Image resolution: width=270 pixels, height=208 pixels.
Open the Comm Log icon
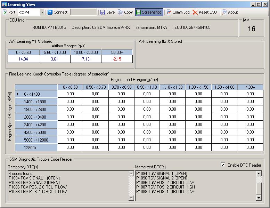coord(169,12)
